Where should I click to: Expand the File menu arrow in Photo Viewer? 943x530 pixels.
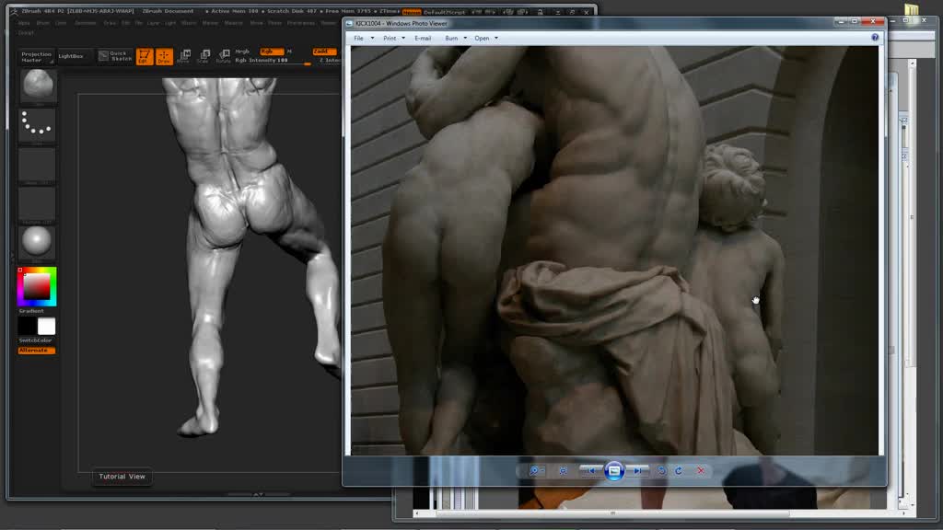(x=372, y=38)
